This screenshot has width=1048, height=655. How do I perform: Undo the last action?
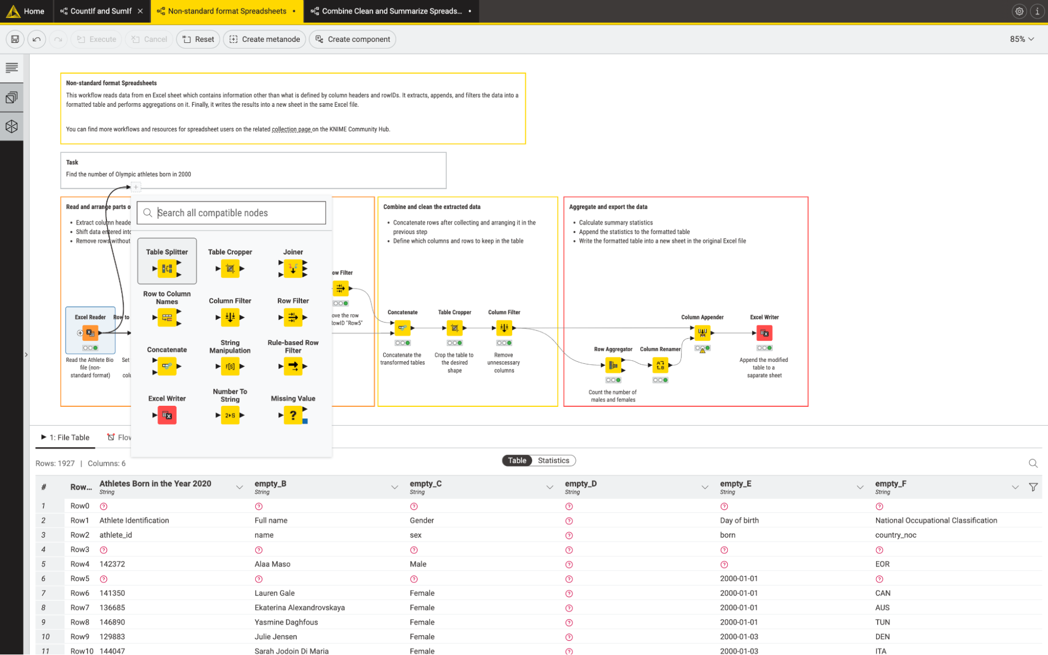(37, 39)
